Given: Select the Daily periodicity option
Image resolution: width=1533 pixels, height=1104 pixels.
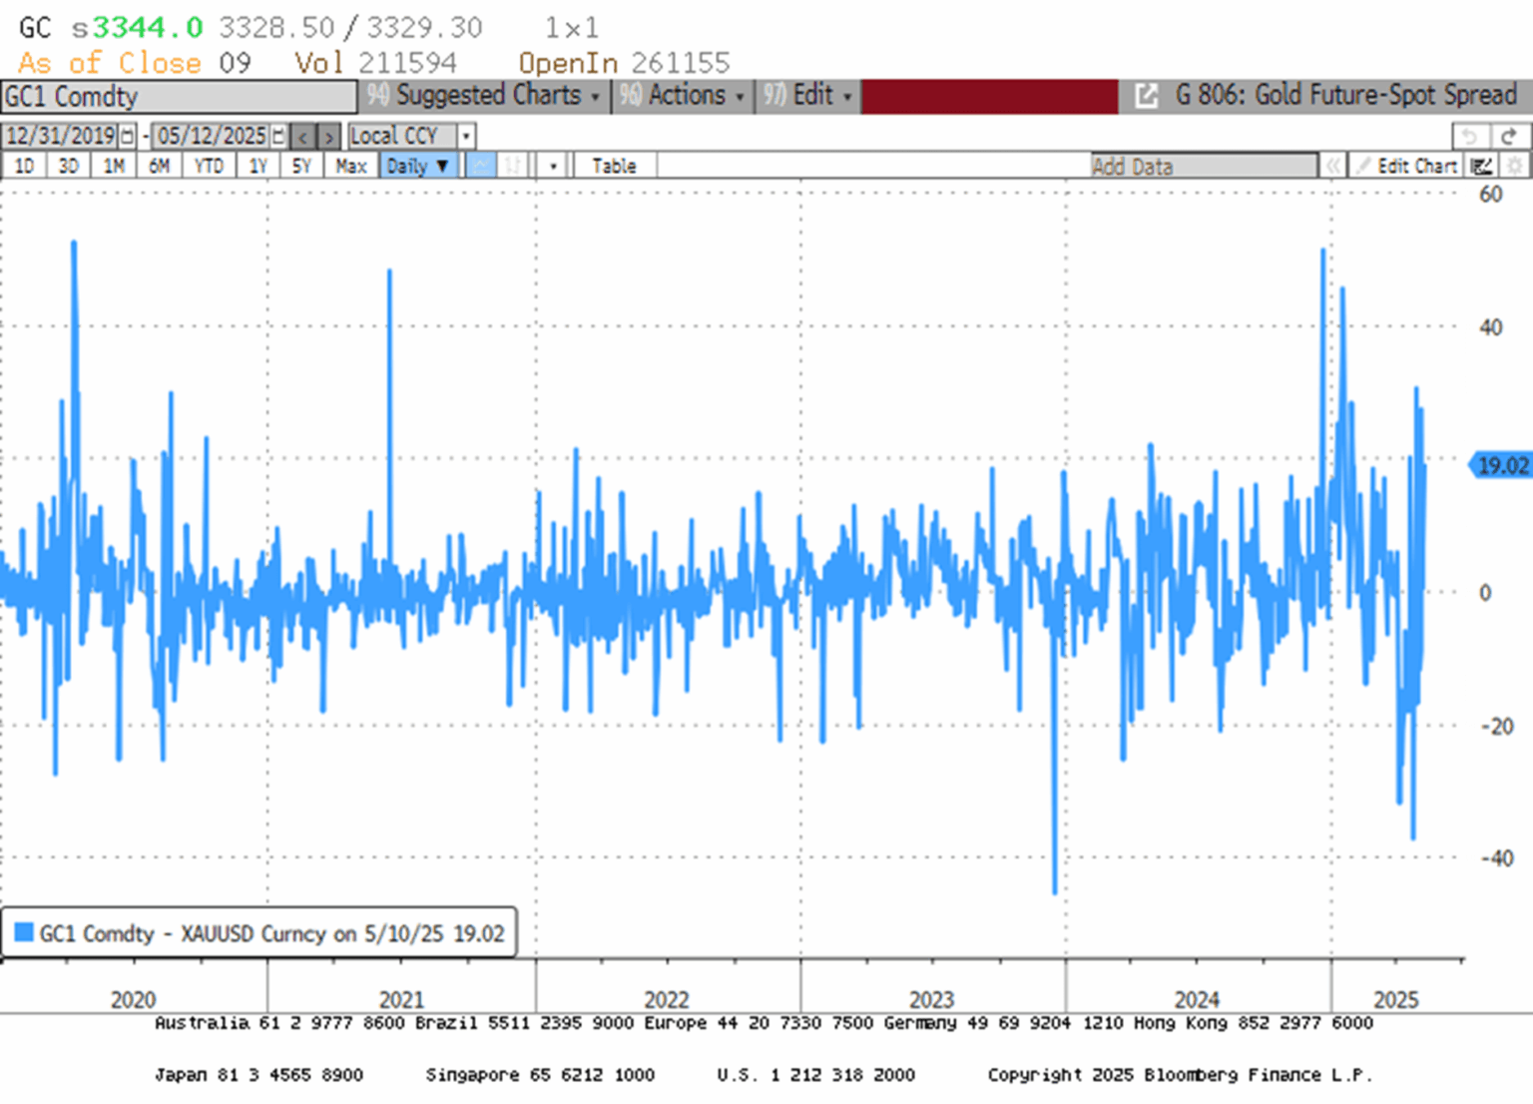Looking at the screenshot, I should pyautogui.click(x=418, y=166).
